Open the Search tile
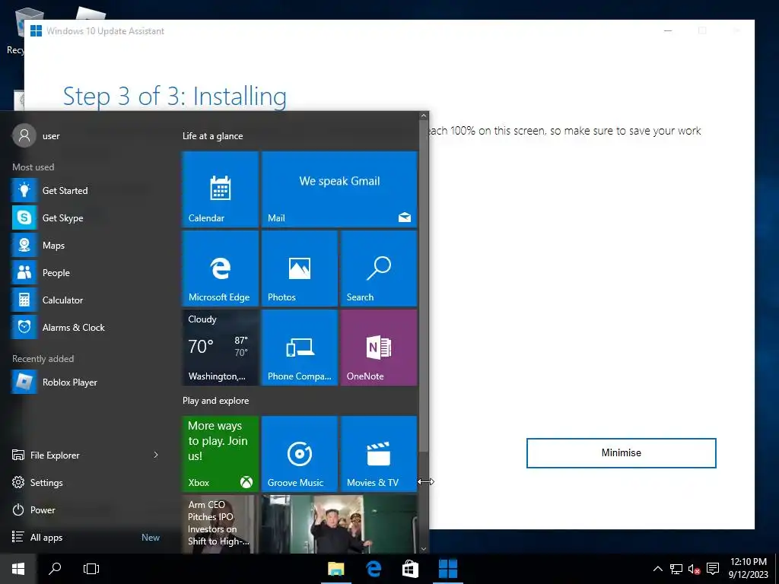This screenshot has width=779, height=584. [379, 268]
